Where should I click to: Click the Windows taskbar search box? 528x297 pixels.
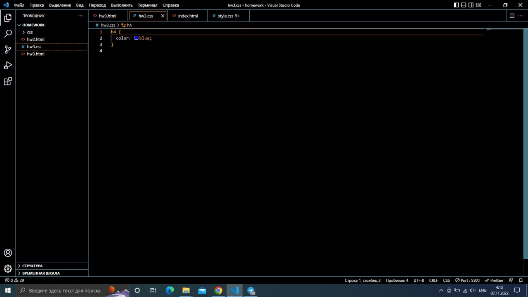pyautogui.click(x=64, y=290)
